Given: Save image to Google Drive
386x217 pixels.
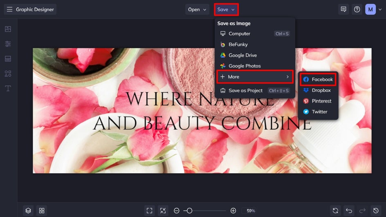Looking at the screenshot, I should [x=255, y=55].
